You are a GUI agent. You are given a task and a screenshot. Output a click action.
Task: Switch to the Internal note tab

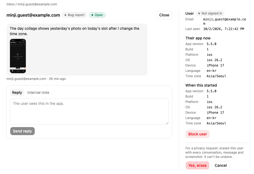coord(38,92)
